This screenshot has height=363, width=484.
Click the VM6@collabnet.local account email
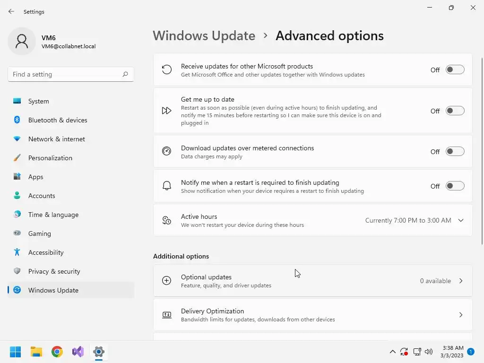click(x=69, y=46)
